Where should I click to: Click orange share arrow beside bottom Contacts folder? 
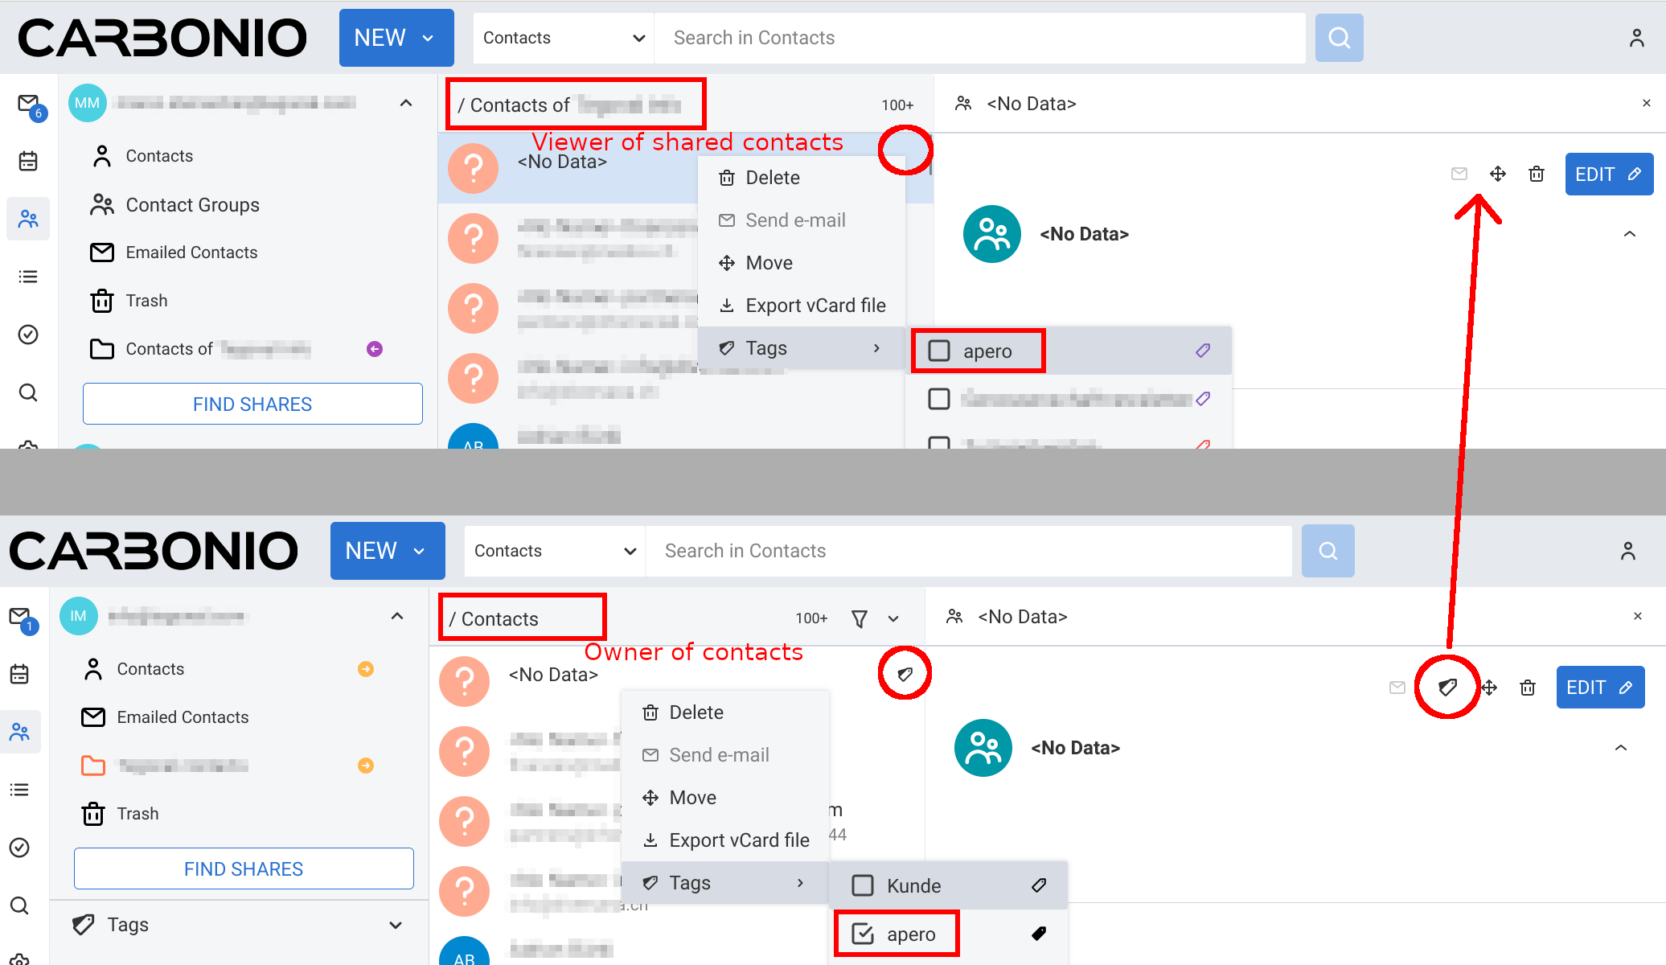pos(365,669)
